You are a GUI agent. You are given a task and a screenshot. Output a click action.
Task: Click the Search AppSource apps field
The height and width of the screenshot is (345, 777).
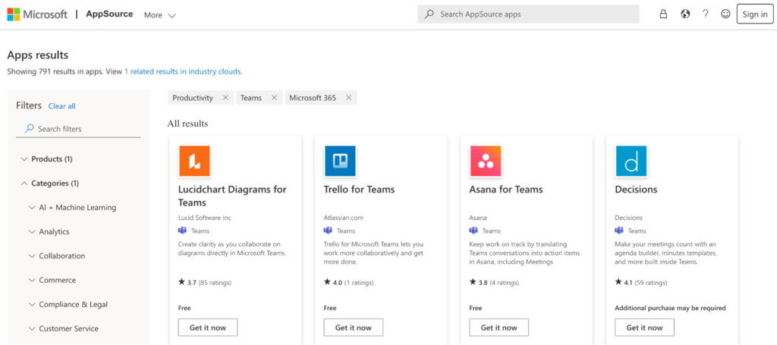click(x=528, y=14)
